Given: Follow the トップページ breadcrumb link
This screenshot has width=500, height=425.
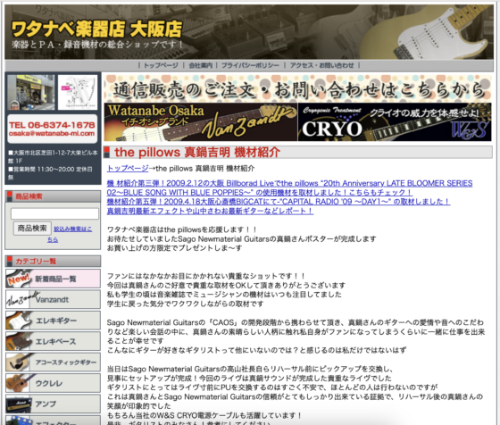Looking at the screenshot, I should pyautogui.click(x=128, y=169).
